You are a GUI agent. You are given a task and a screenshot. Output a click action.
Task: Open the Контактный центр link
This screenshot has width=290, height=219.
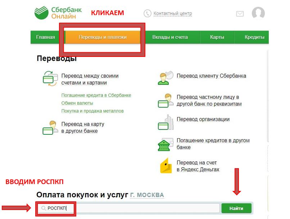pos(173,14)
